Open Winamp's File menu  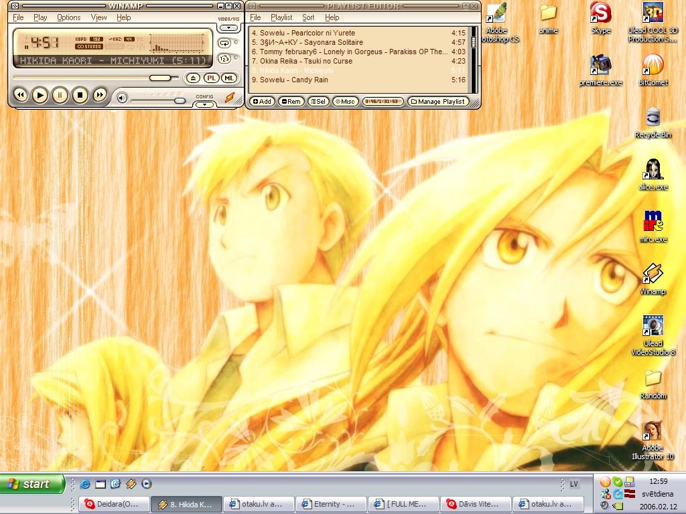point(18,17)
